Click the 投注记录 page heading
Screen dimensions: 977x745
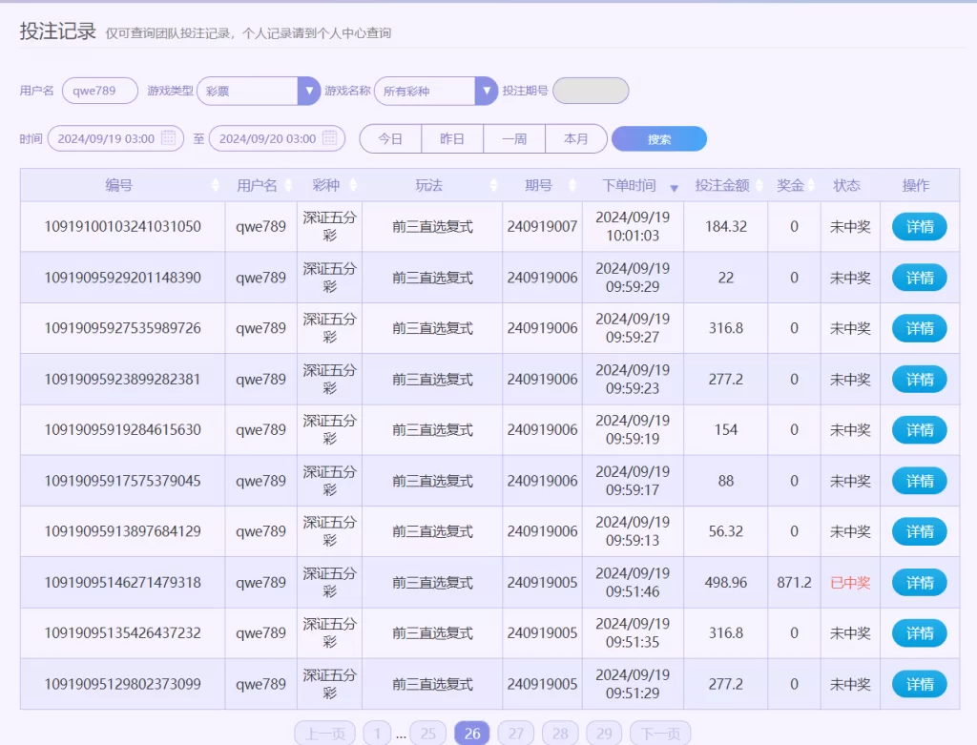pyautogui.click(x=58, y=31)
